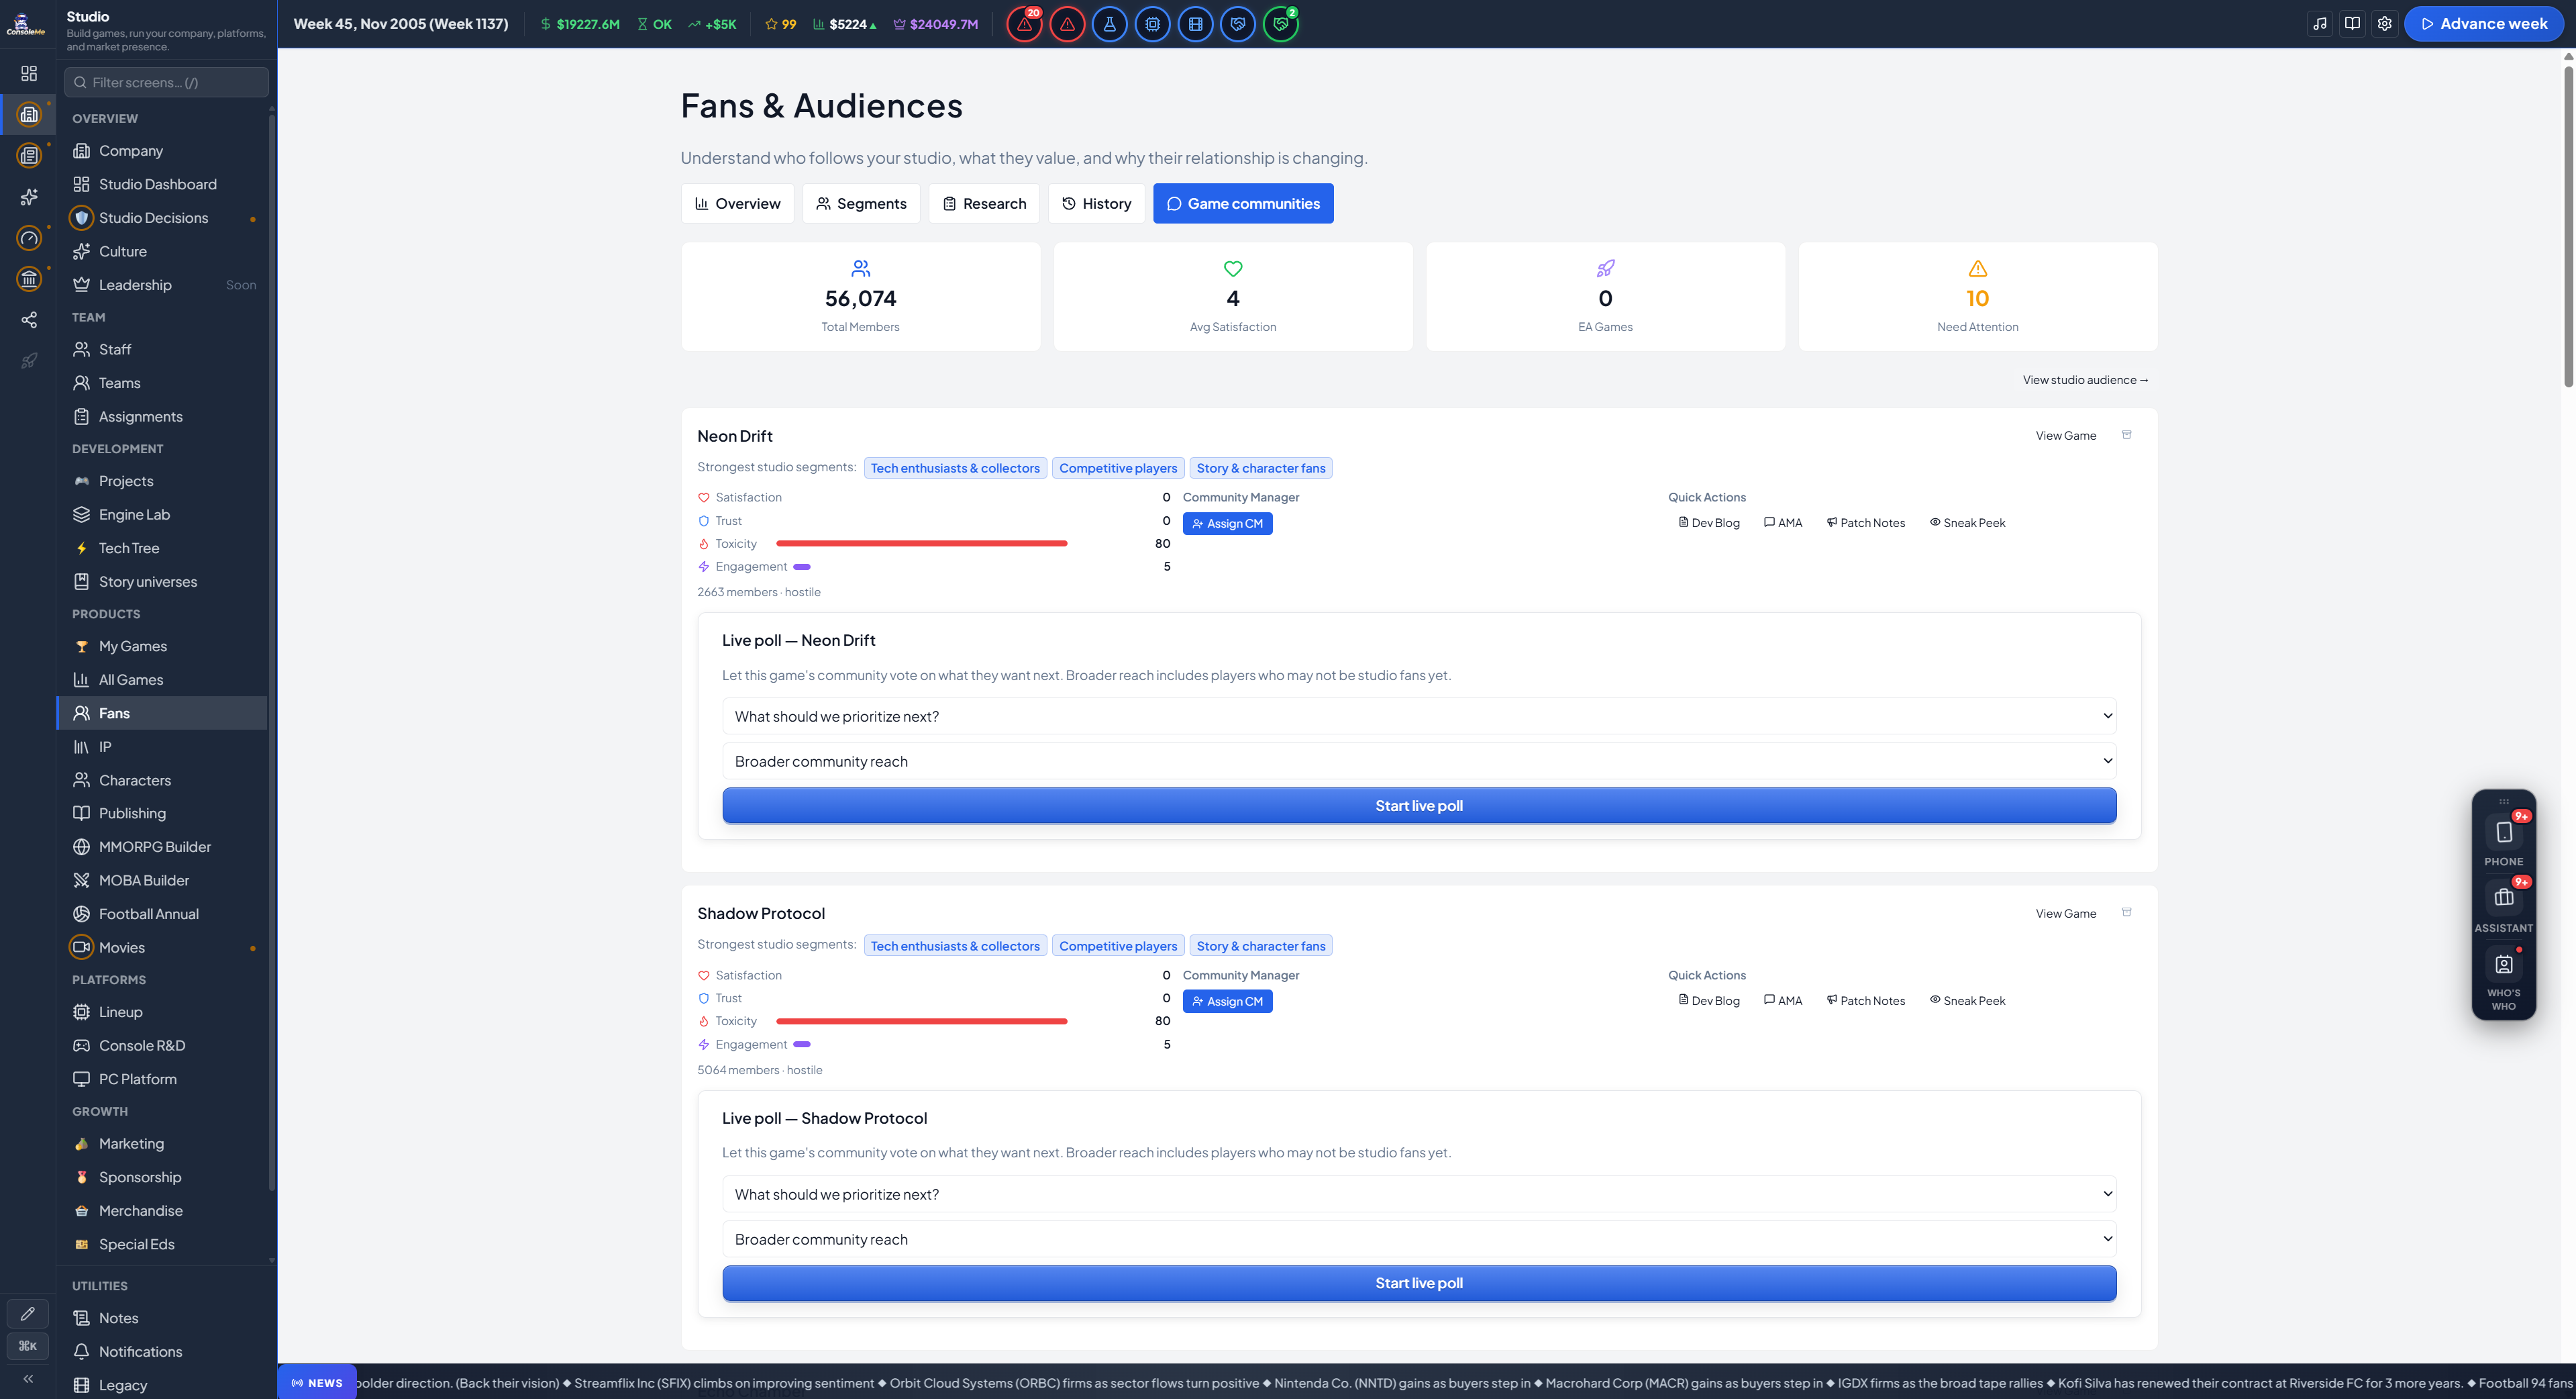The height and width of the screenshot is (1399, 2576).
Task: Open Merchandise in sidebar
Action: tap(162, 1211)
